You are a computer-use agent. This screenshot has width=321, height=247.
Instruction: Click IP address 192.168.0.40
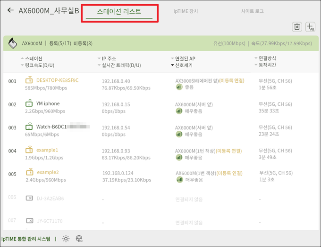point(116,81)
